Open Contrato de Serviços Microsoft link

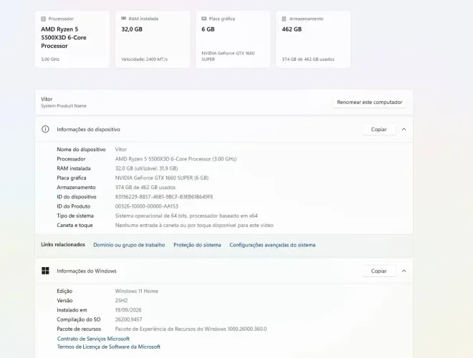[x=93, y=339]
